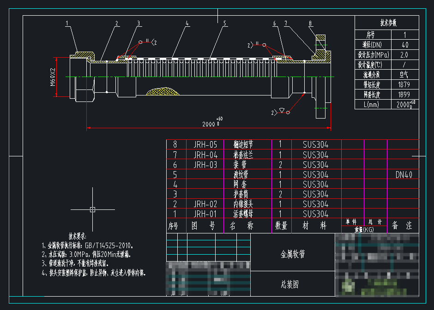Click SUS304 material in the 翻边短节 row
This screenshot has height=310, width=434.
(315, 145)
